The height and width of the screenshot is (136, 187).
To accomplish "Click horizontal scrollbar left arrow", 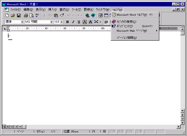I will click(x=20, y=127).
